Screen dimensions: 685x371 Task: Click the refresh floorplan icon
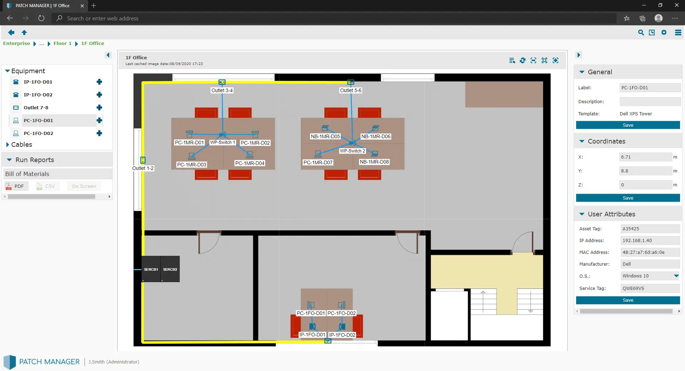click(x=522, y=60)
